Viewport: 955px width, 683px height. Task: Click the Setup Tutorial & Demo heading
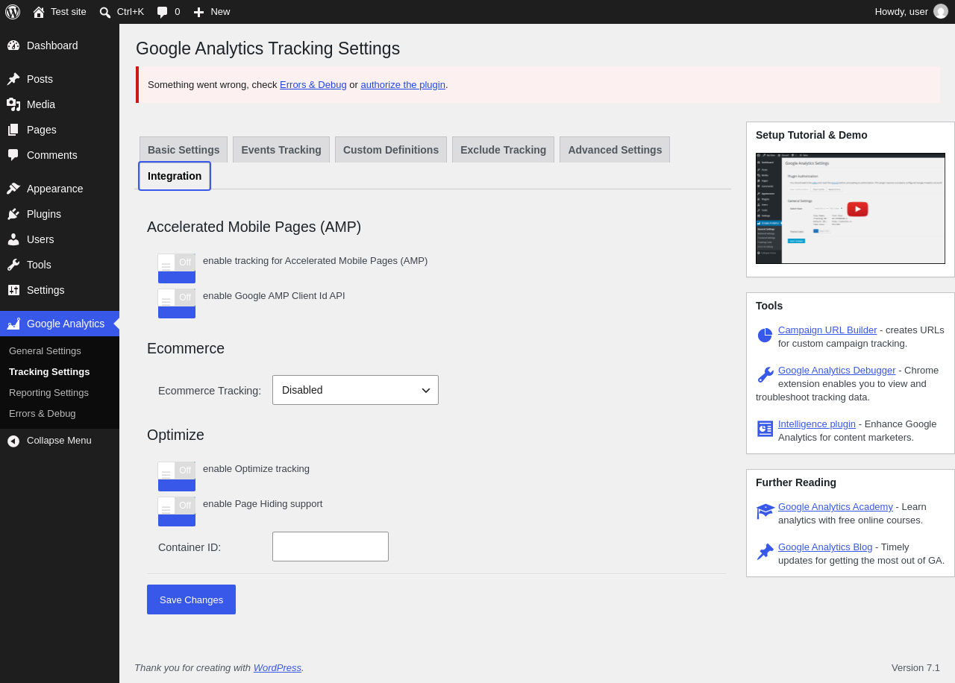(x=812, y=135)
